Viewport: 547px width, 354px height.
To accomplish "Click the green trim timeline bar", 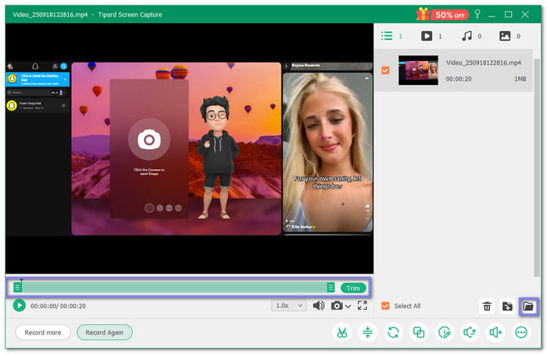I will coord(173,288).
